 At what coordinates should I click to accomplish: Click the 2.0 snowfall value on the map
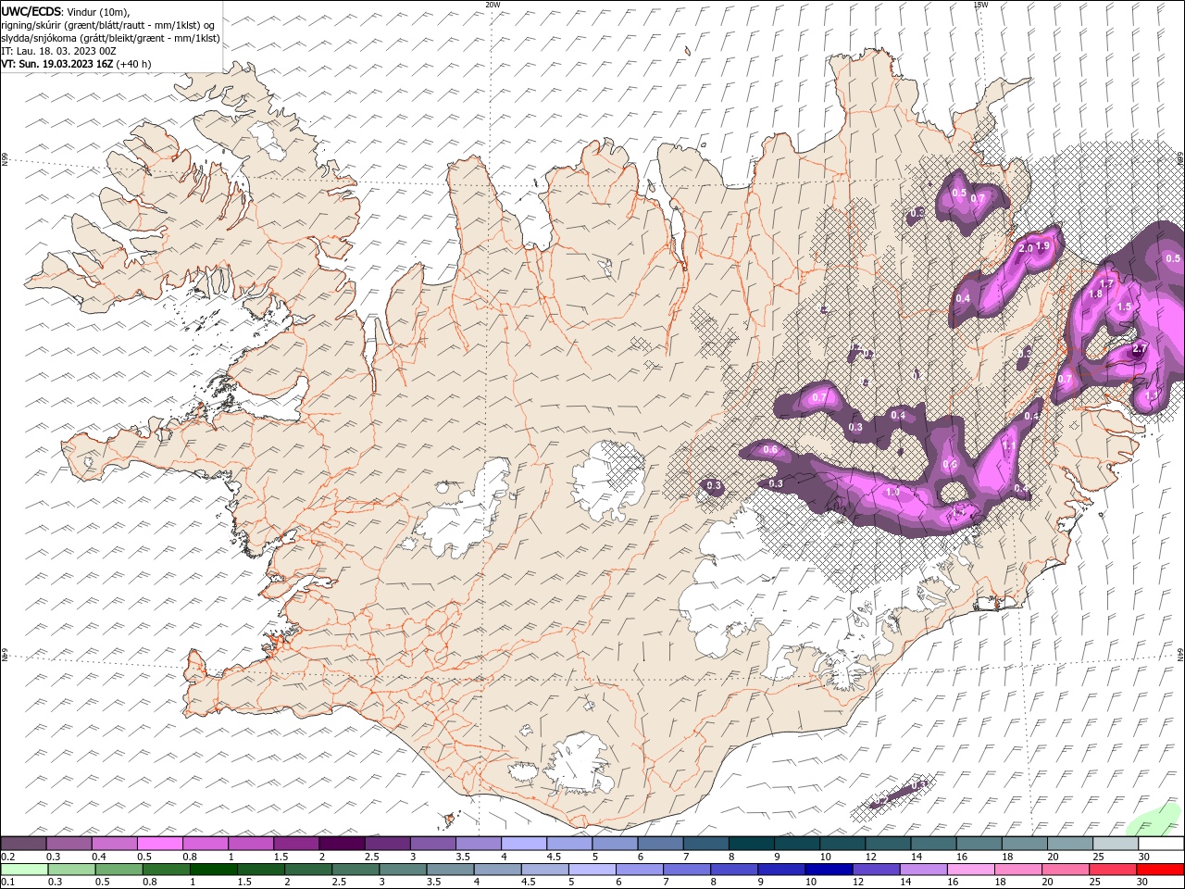pyautogui.click(x=1025, y=248)
